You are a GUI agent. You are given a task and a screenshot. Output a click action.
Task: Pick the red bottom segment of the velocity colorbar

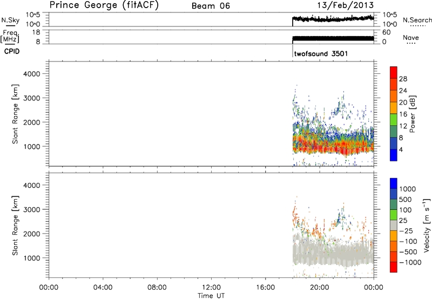[394, 267]
